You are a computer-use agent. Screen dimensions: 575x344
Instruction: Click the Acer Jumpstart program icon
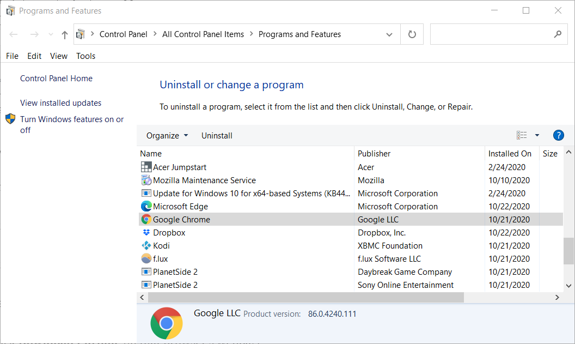coord(146,167)
